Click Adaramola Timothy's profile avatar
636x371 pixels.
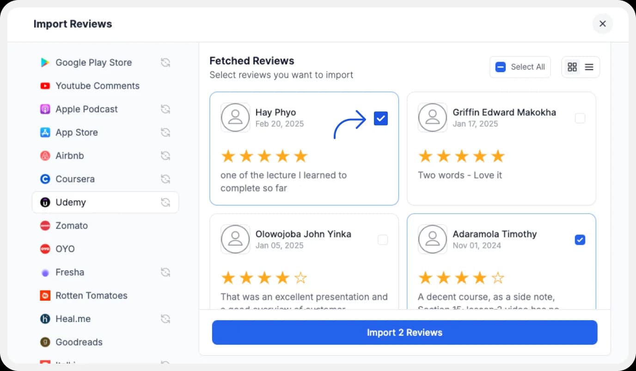click(x=432, y=239)
